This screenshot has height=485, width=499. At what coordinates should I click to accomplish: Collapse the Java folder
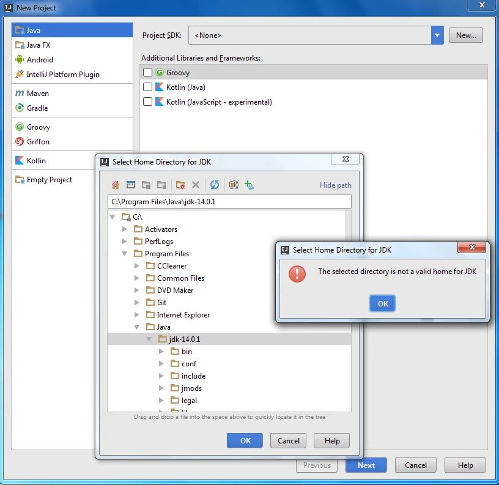tap(137, 327)
